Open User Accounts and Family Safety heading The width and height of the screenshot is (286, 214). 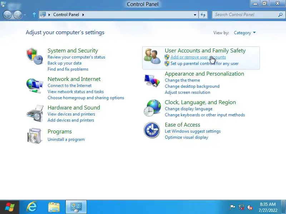[205, 51]
